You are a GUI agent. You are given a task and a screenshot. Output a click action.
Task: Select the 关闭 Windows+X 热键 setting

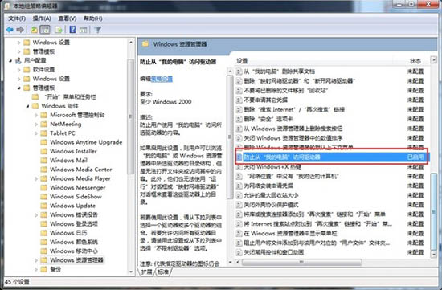[x=272, y=166]
